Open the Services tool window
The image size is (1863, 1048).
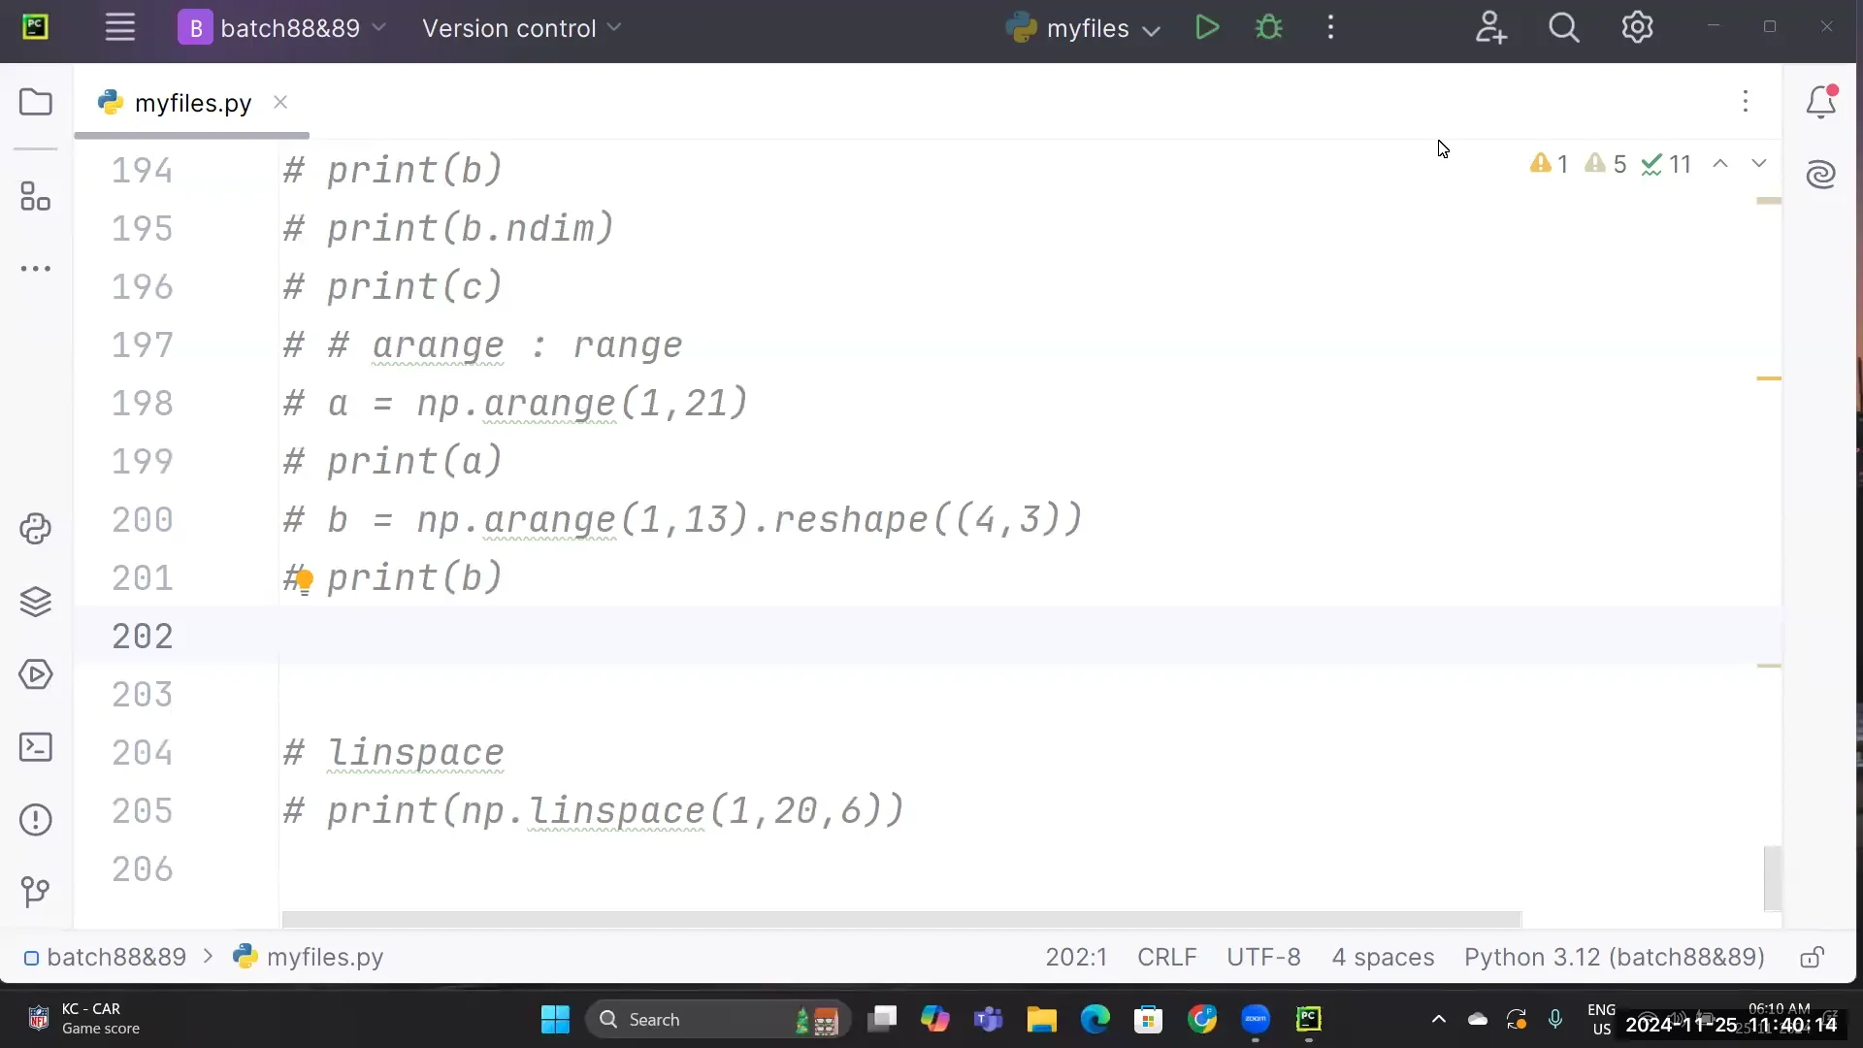click(35, 674)
